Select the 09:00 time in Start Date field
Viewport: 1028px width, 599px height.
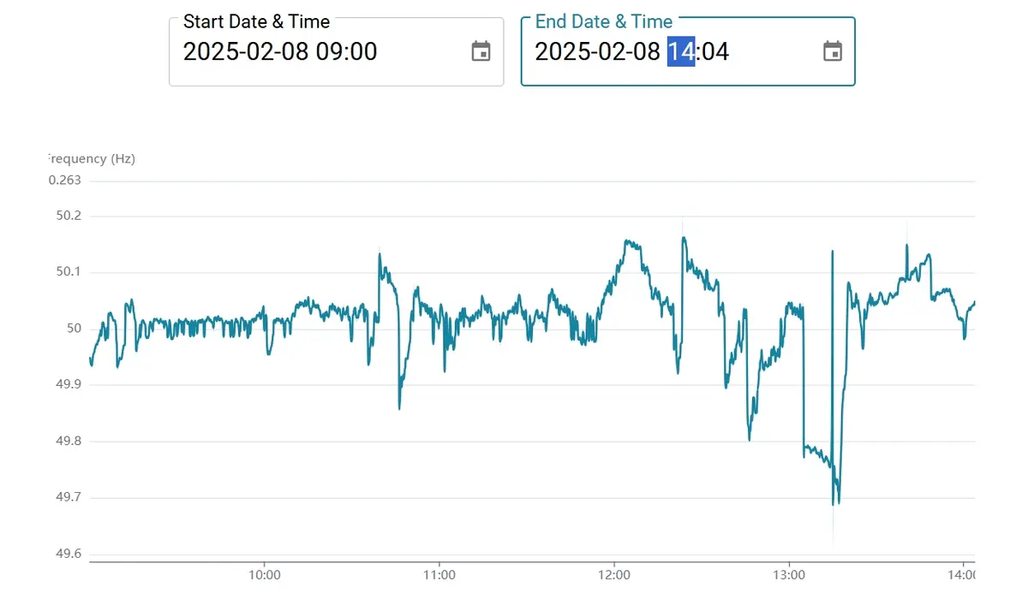point(346,51)
